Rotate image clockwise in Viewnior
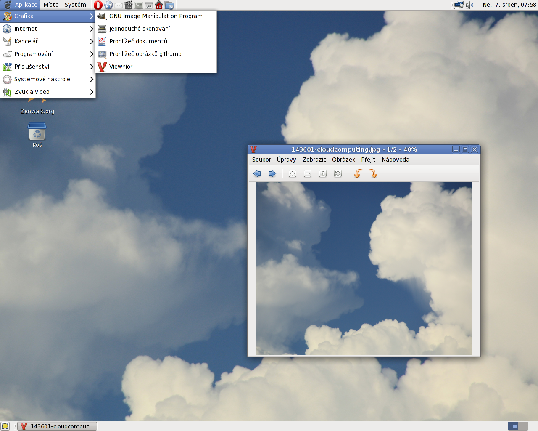 [x=373, y=173]
